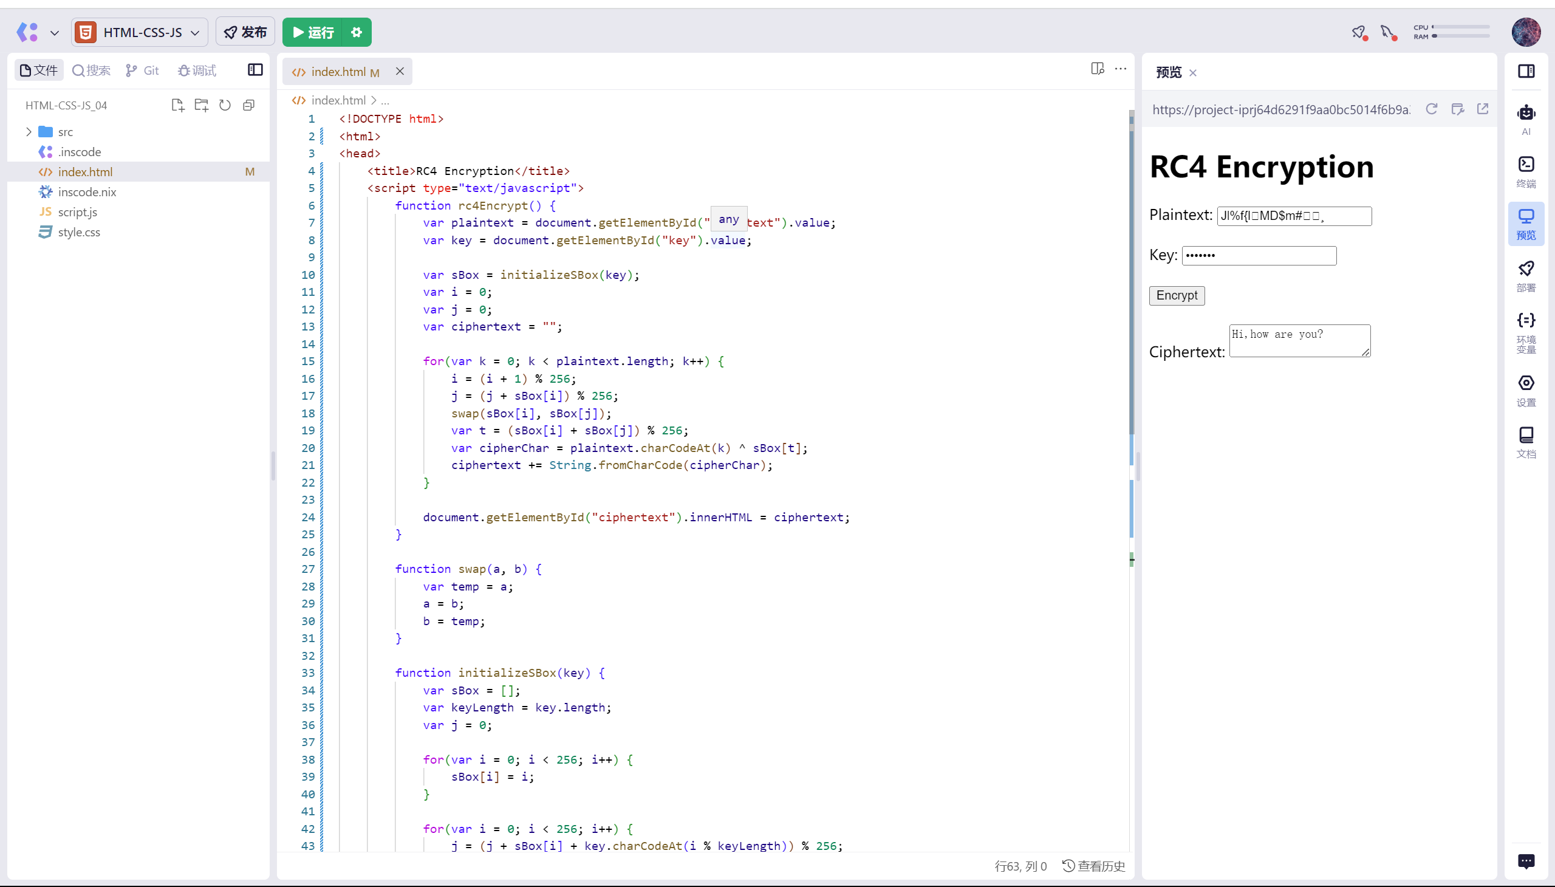Click the Encrypt button
1555x887 pixels.
pyautogui.click(x=1176, y=295)
